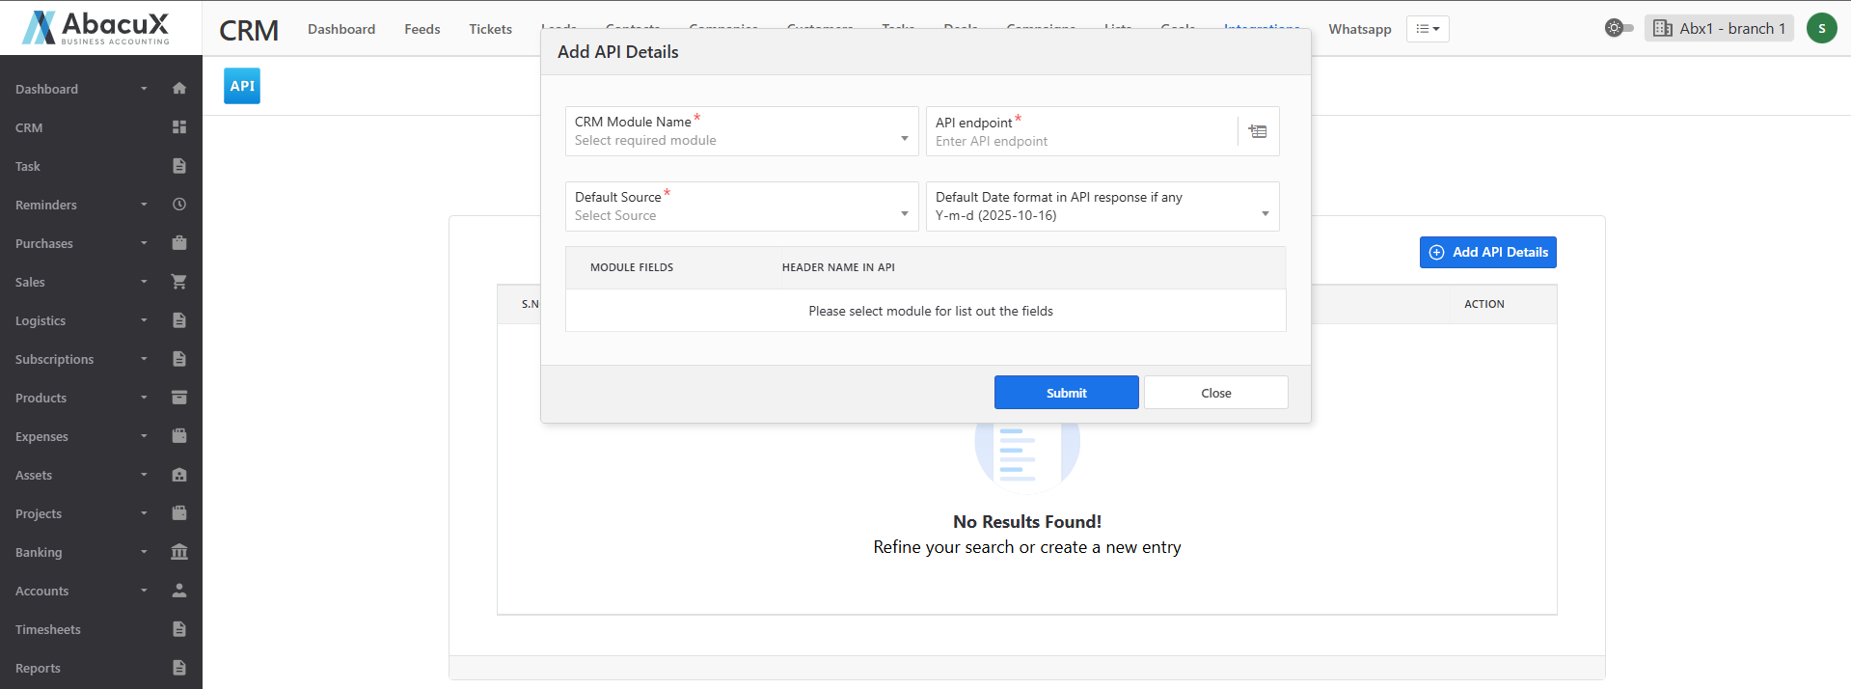Click the Dashboard home icon in sidebar
This screenshot has width=1851, height=689.
[x=178, y=89]
